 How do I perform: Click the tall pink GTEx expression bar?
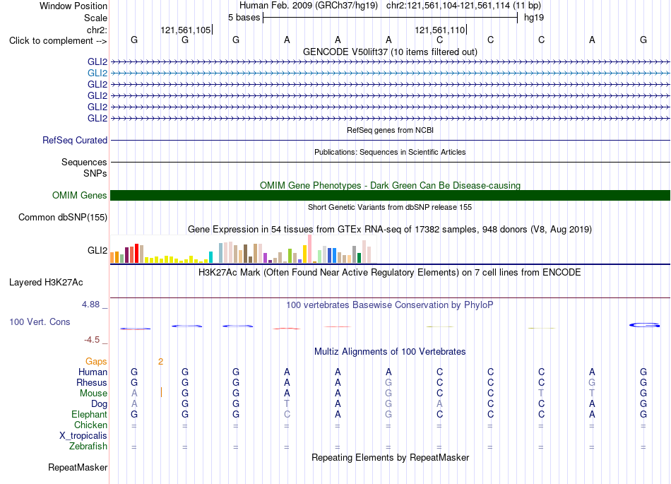309,249
